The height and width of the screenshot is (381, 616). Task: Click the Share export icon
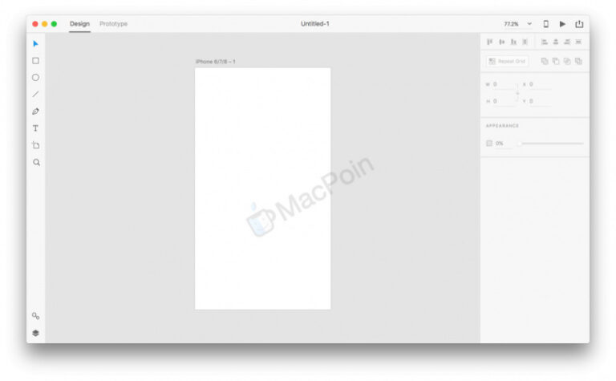pyautogui.click(x=579, y=24)
